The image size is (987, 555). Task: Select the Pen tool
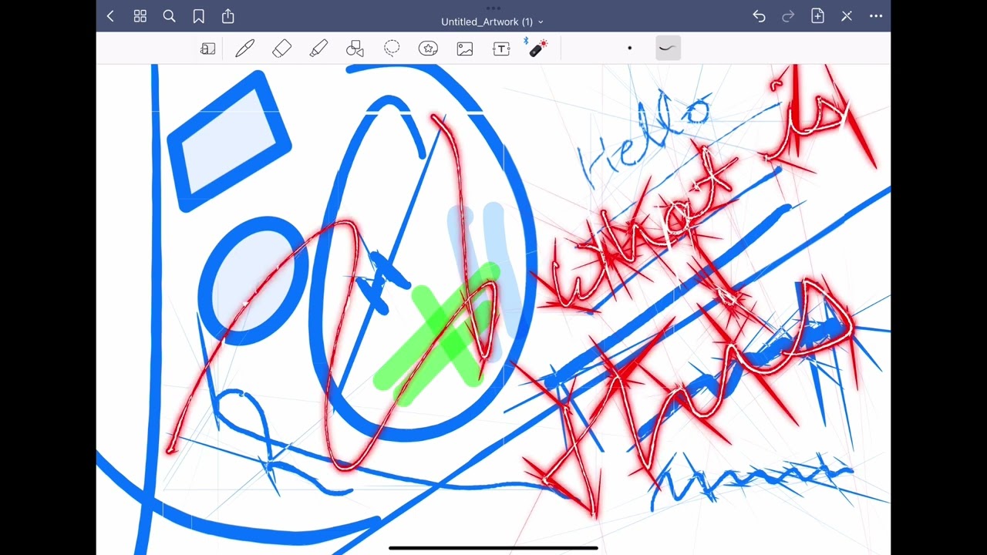pyautogui.click(x=244, y=49)
